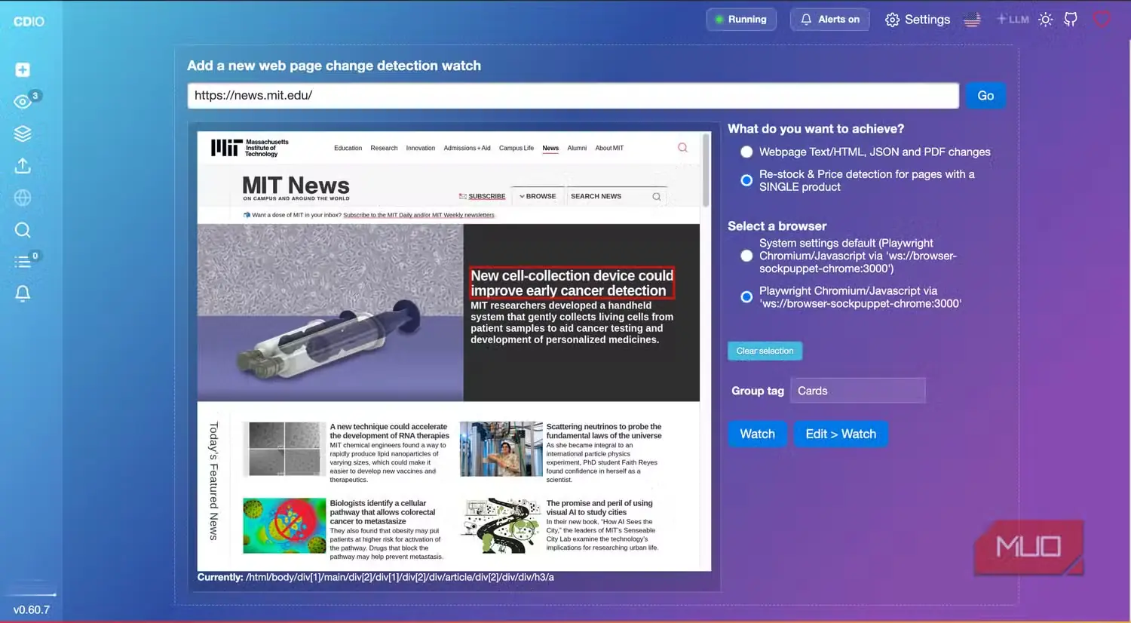1131x623 pixels.
Task: Choose the second browser option, Playwright Chromium/Javascript via
Action: point(746,297)
